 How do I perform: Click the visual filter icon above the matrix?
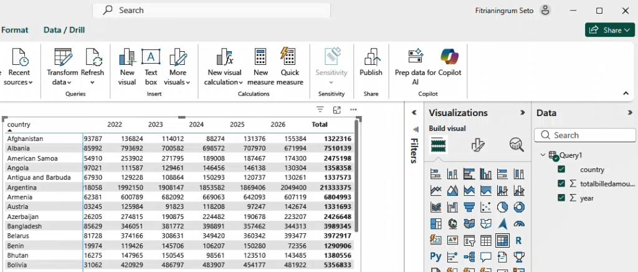[x=320, y=110]
